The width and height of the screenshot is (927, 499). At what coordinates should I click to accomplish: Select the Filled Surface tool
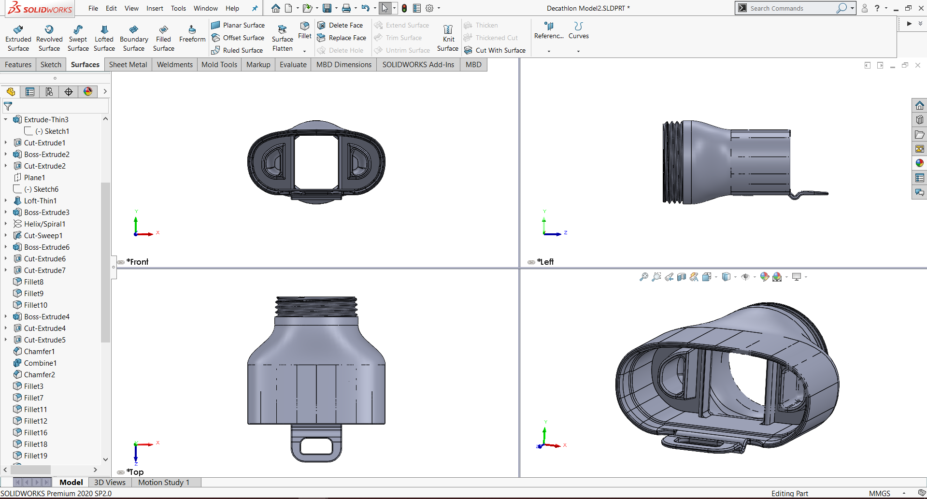point(163,38)
